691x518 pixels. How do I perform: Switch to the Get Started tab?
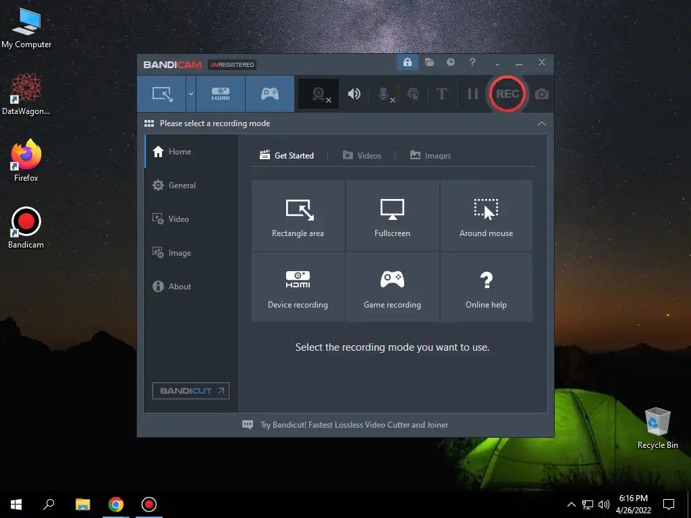287,156
